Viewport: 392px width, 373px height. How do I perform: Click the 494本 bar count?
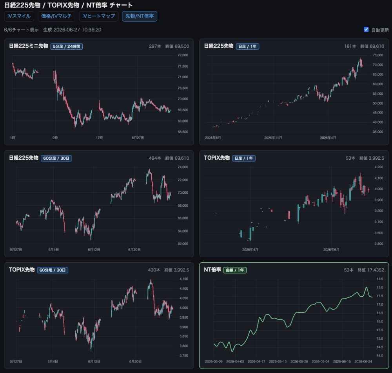(x=155, y=158)
